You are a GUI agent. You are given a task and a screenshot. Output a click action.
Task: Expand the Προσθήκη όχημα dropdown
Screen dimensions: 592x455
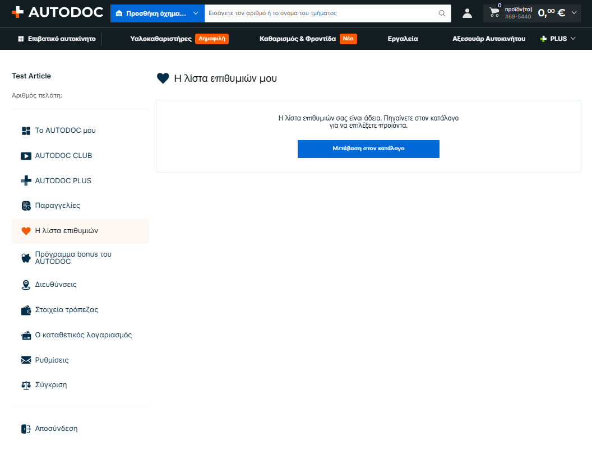coord(158,13)
